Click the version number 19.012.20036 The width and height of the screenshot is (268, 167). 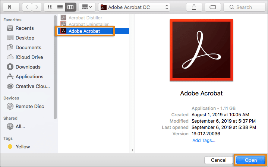pyautogui.click(x=206, y=134)
